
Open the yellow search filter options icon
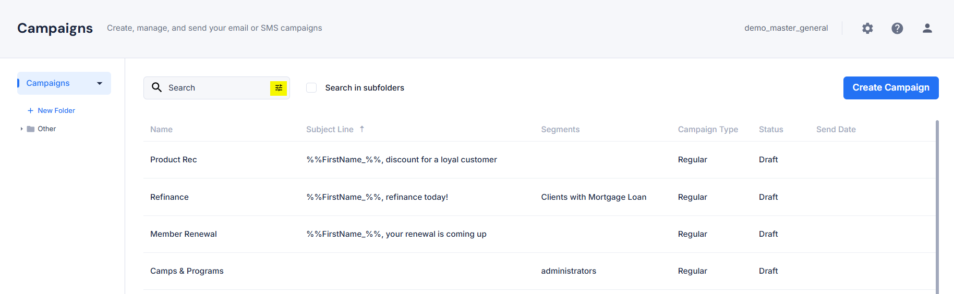[279, 88]
